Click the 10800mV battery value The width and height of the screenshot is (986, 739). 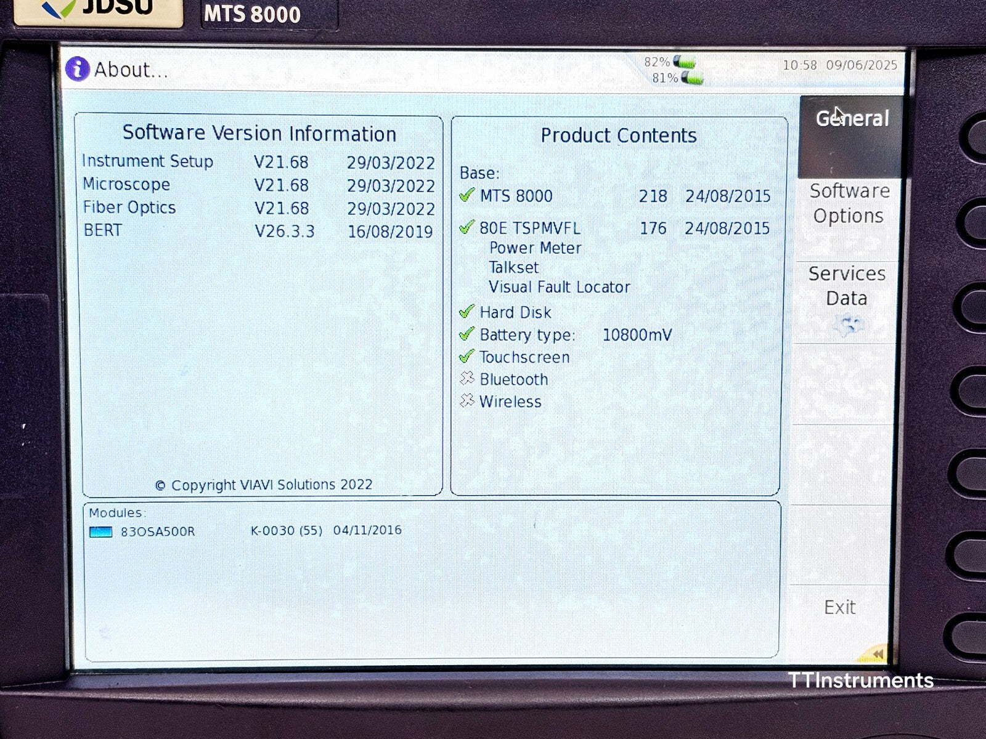(637, 335)
